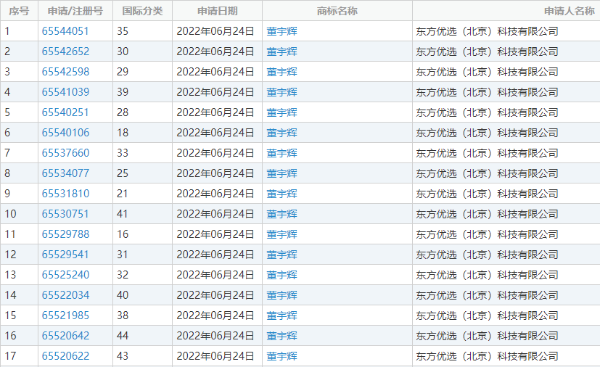Select international class 25 cell
The width and height of the screenshot is (600, 367).
point(142,173)
